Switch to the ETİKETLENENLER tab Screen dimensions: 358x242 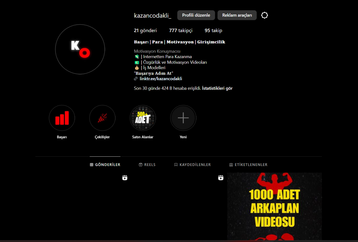pyautogui.click(x=248, y=165)
